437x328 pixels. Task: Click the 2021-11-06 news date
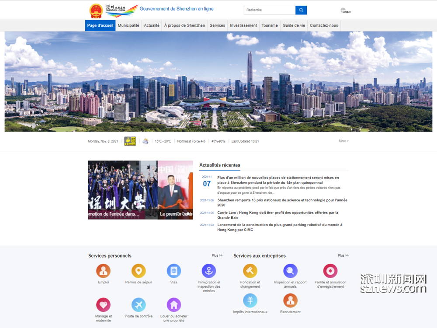(x=207, y=200)
